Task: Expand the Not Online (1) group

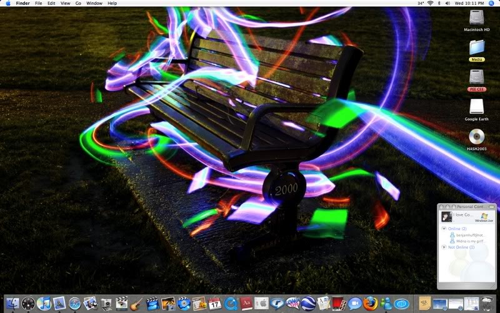Action: 444,247
